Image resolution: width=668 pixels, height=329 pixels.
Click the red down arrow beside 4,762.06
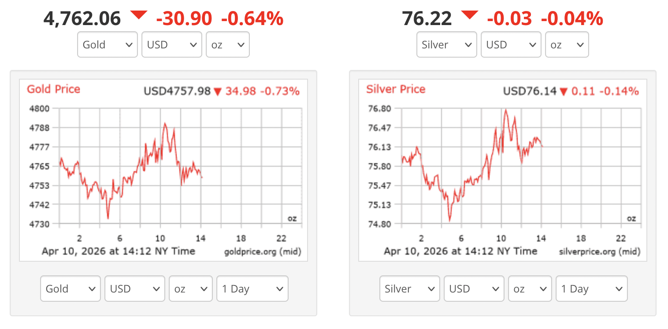(x=138, y=16)
